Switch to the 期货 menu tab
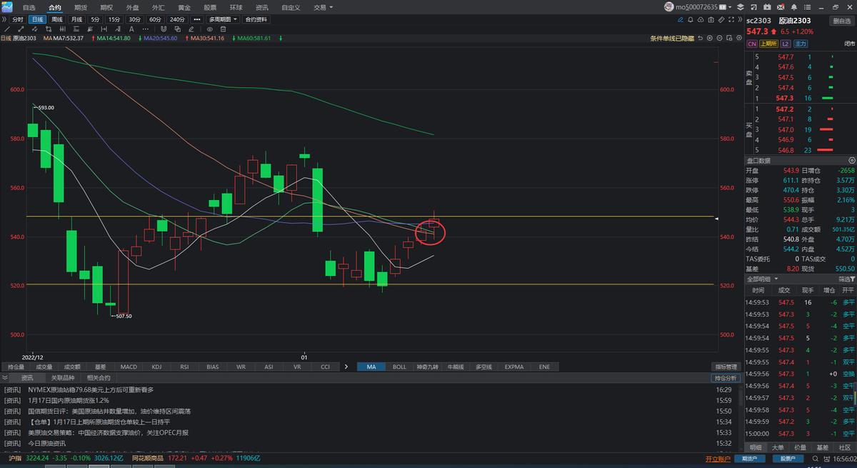The height and width of the screenshot is (468, 857). [x=80, y=7]
